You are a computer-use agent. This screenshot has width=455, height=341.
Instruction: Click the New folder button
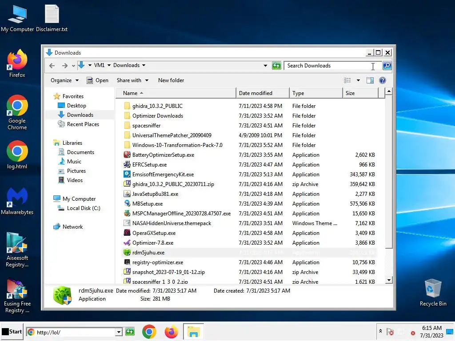[171, 80]
